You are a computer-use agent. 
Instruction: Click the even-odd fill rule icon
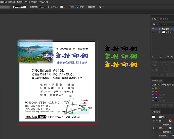tap(166, 70)
